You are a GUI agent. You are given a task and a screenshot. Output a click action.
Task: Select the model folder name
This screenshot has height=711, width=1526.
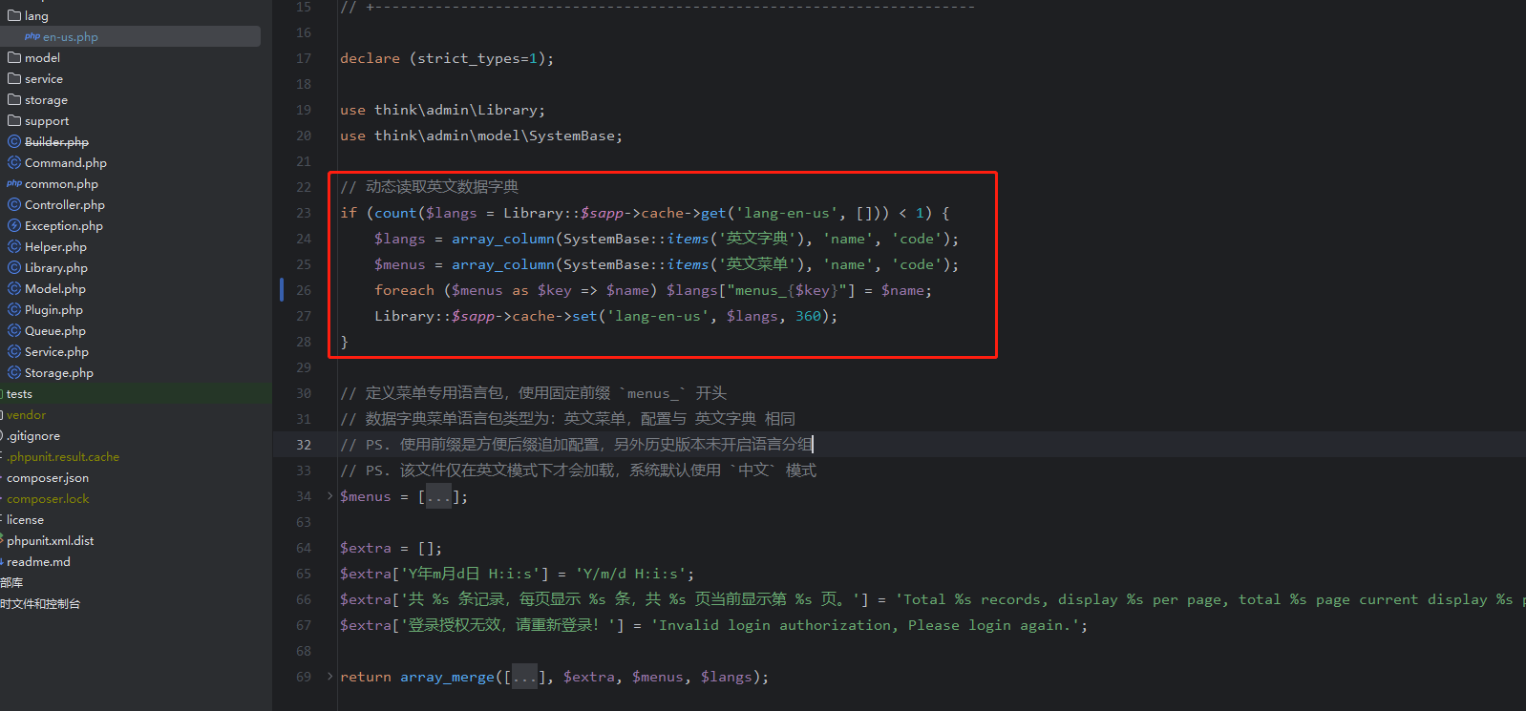pyautogui.click(x=42, y=58)
